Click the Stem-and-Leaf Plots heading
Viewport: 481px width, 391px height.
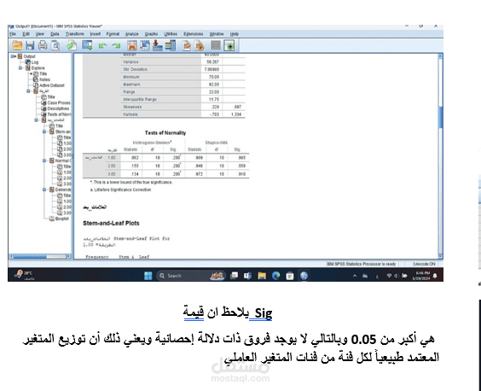(111, 224)
